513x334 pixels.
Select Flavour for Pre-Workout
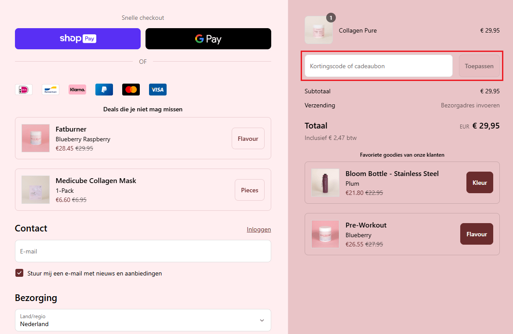(477, 234)
